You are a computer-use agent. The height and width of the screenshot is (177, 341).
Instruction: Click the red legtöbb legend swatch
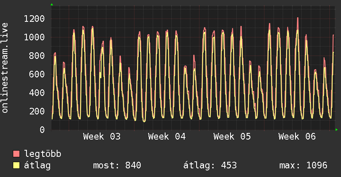pos(17,154)
